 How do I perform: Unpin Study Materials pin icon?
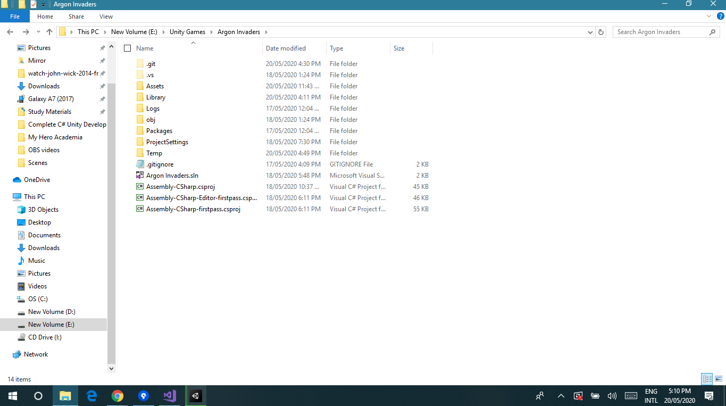[102, 112]
